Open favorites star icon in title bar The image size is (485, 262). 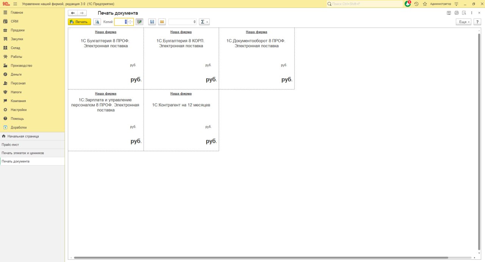tap(425, 4)
